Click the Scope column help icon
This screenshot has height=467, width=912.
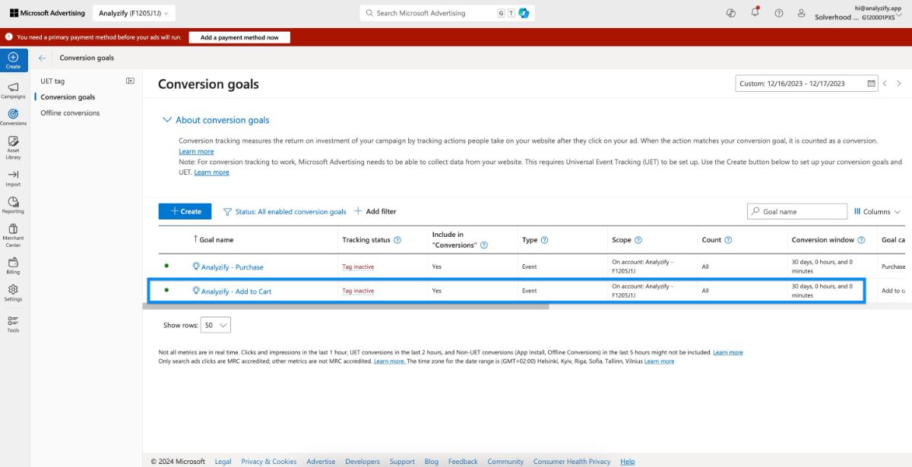[638, 240]
